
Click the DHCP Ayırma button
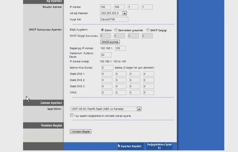pyautogui.click(x=110, y=42)
